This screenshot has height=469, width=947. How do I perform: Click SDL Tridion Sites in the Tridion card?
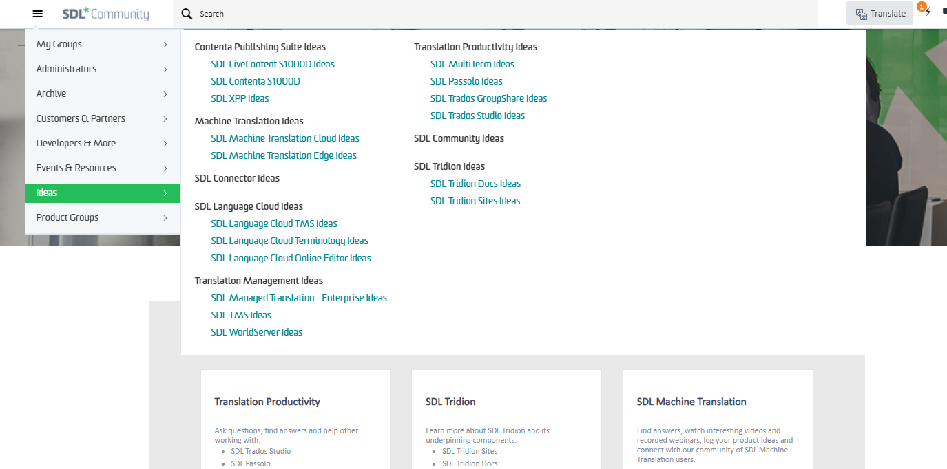pos(470,451)
